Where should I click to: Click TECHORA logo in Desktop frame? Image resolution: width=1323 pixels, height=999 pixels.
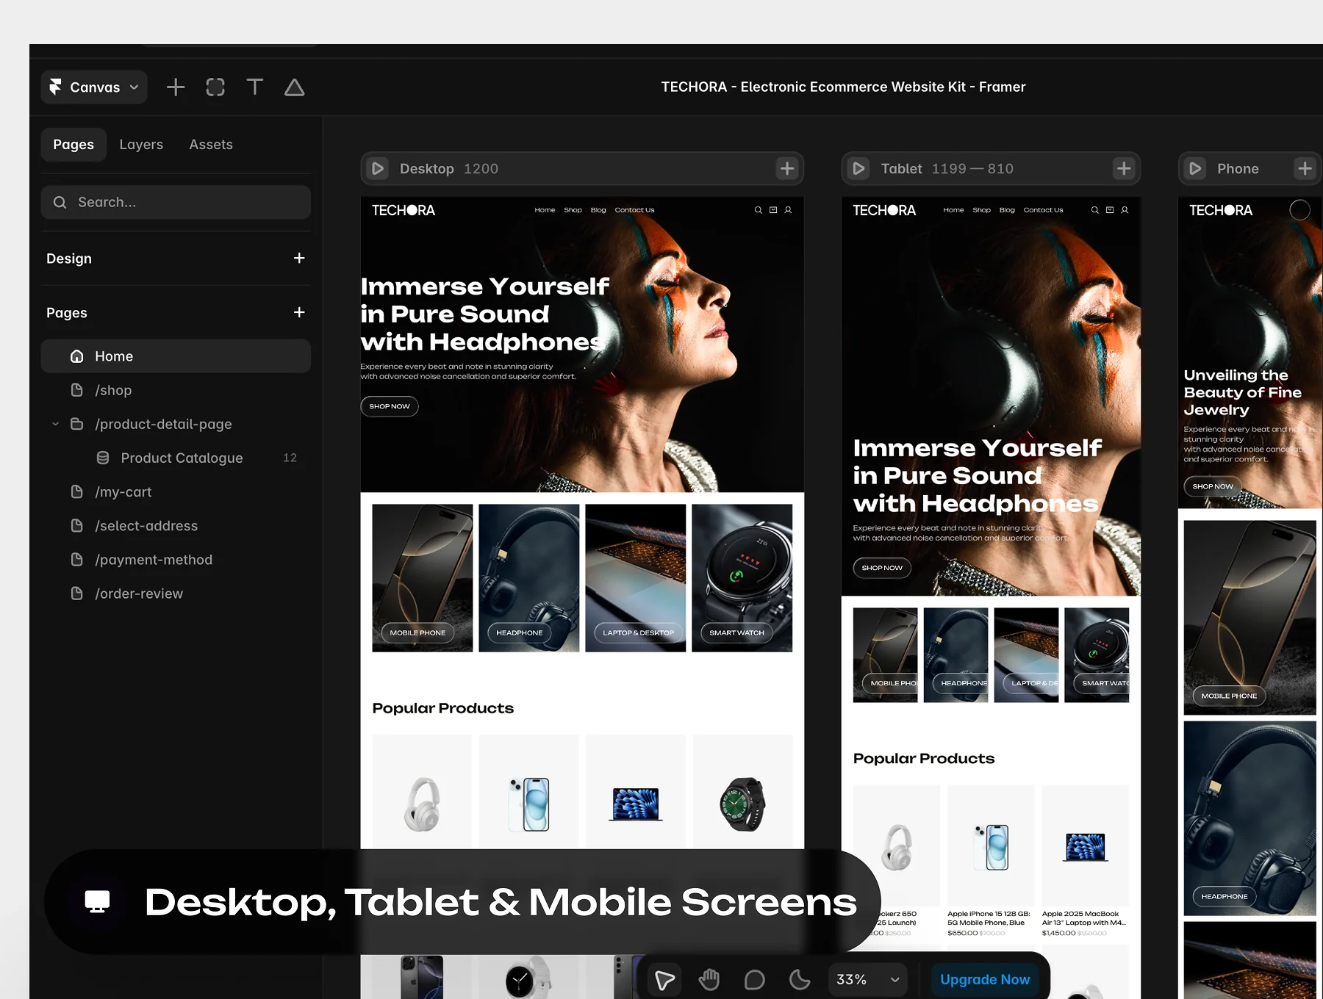[404, 211]
